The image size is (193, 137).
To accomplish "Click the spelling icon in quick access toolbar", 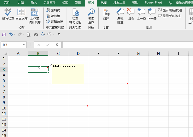I will pos(43,34).
